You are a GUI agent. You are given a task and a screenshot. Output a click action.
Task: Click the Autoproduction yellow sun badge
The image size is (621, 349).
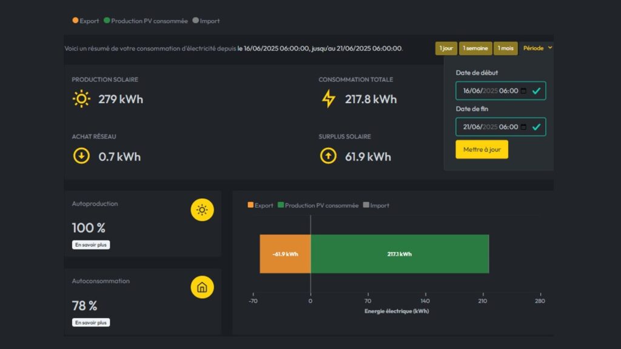[202, 210]
